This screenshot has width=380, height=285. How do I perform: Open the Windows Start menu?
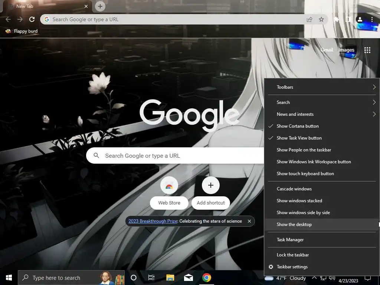pos(9,278)
